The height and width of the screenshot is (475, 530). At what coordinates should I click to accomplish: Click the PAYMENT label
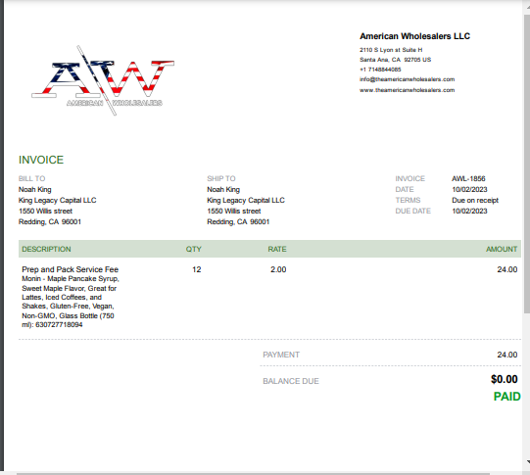coord(281,355)
